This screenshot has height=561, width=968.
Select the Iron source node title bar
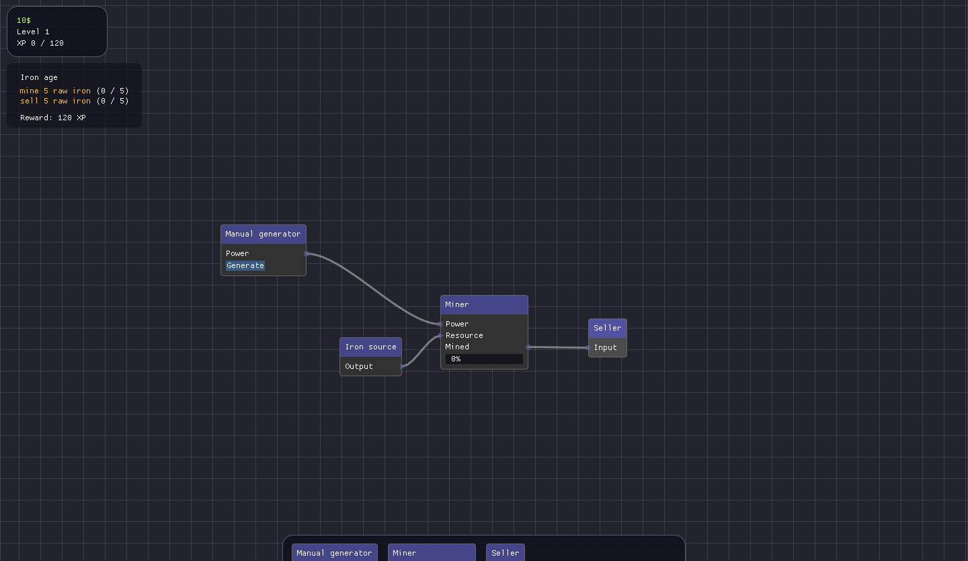point(370,347)
